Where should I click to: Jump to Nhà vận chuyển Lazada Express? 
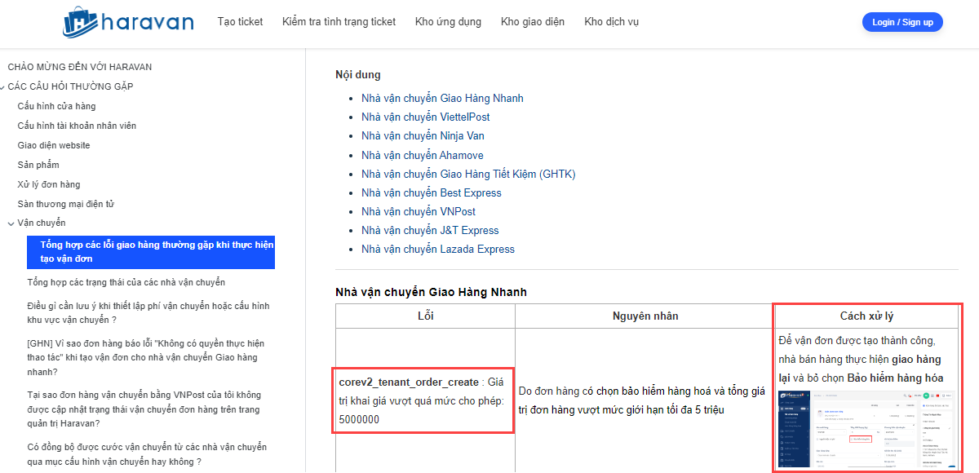438,249
